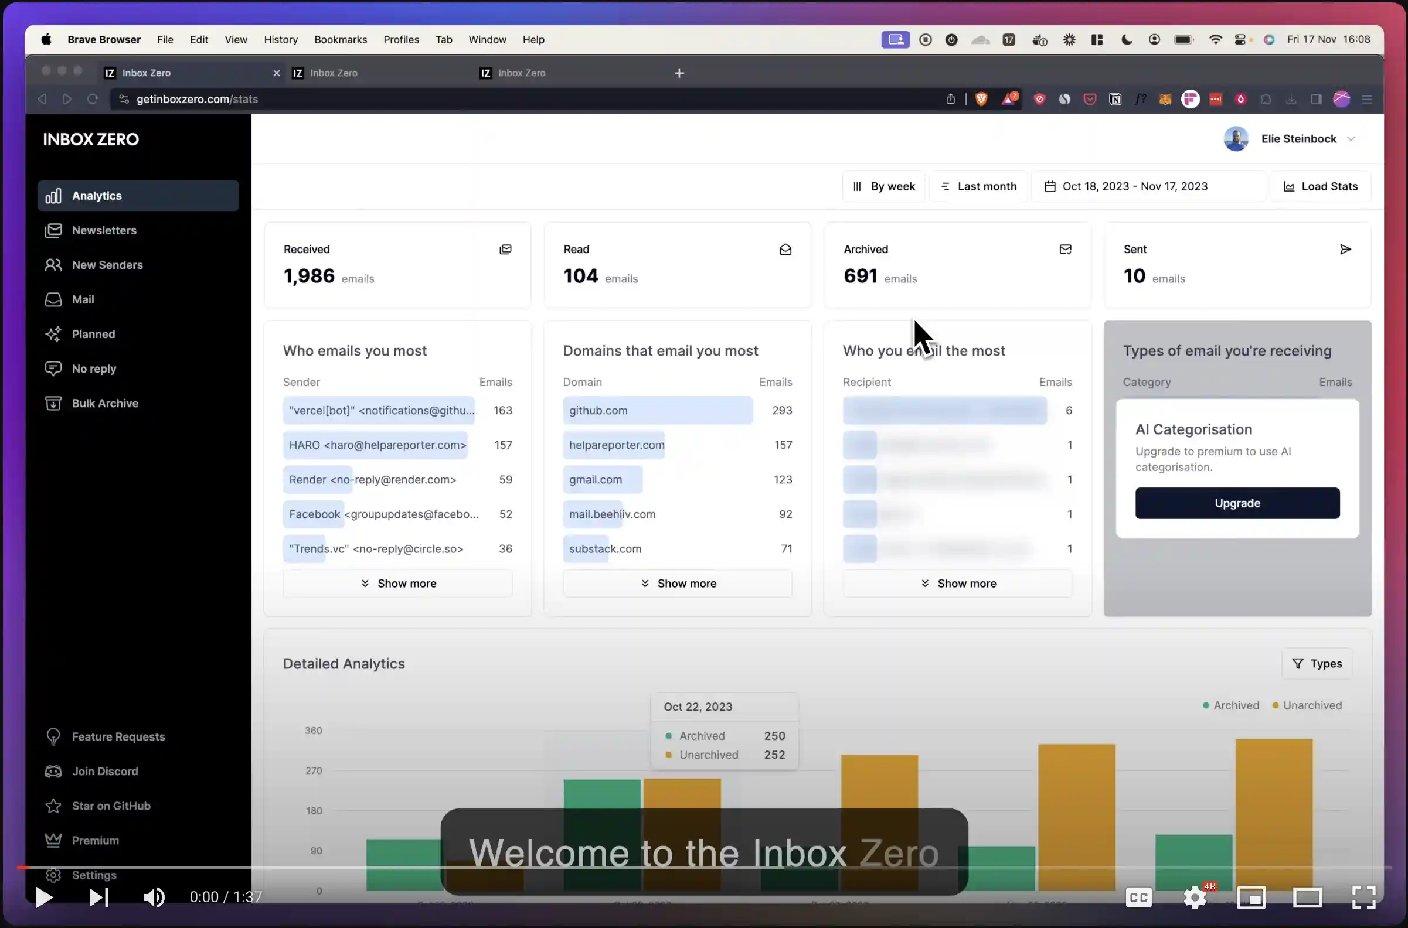Viewport: 1408px width, 928px height.
Task: Open the Planned section
Action: [x=94, y=334]
